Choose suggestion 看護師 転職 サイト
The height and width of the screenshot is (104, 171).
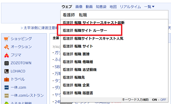coord(114,46)
